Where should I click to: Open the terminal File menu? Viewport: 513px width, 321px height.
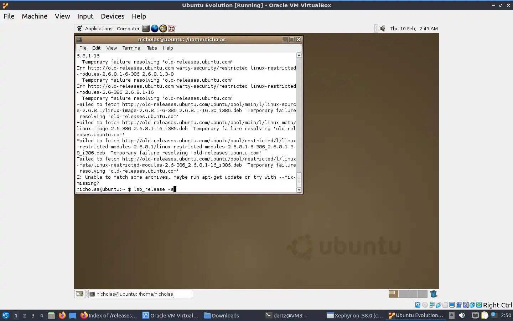[x=83, y=48]
